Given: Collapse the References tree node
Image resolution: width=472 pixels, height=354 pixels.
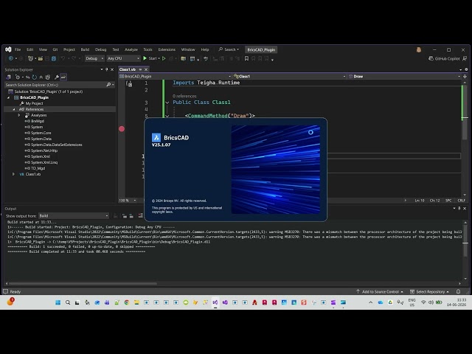Looking at the screenshot, I should coord(14,109).
